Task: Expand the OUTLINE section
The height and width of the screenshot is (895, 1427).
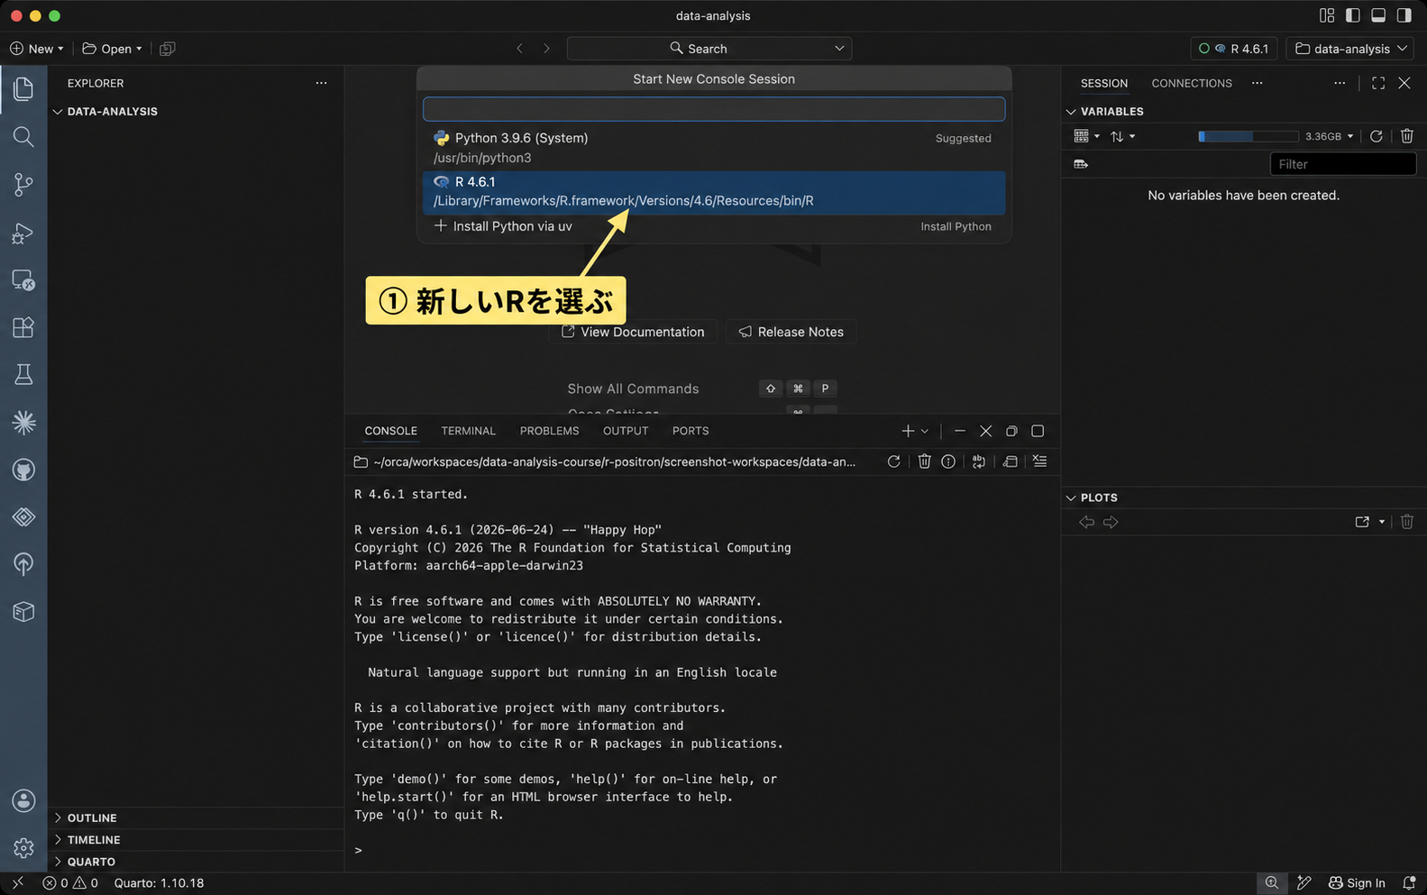Action: click(59, 817)
